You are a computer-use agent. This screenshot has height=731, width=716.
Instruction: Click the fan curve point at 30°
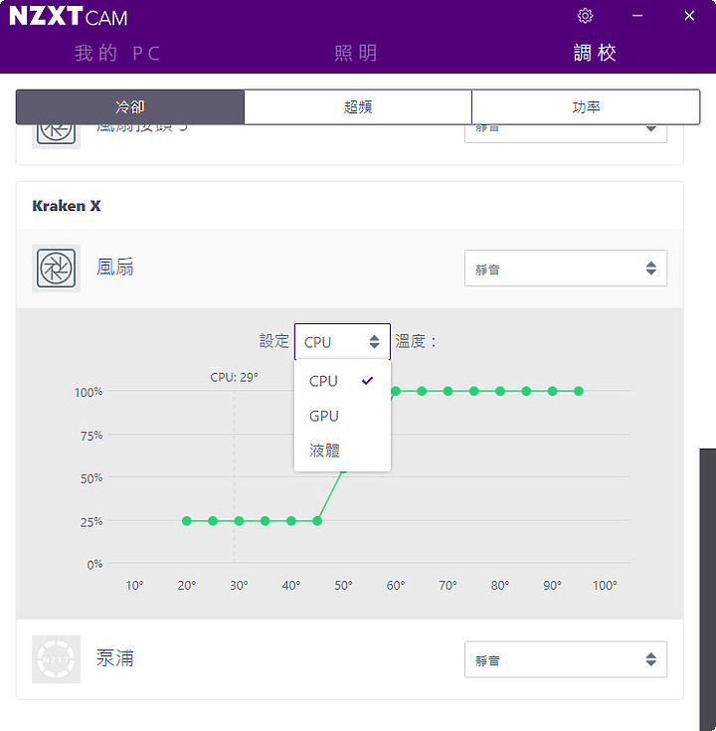click(239, 521)
